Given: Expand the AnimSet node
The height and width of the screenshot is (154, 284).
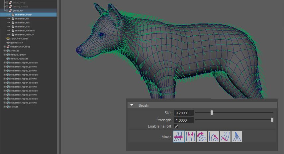Looking at the screenshot, I should pos(4,51).
